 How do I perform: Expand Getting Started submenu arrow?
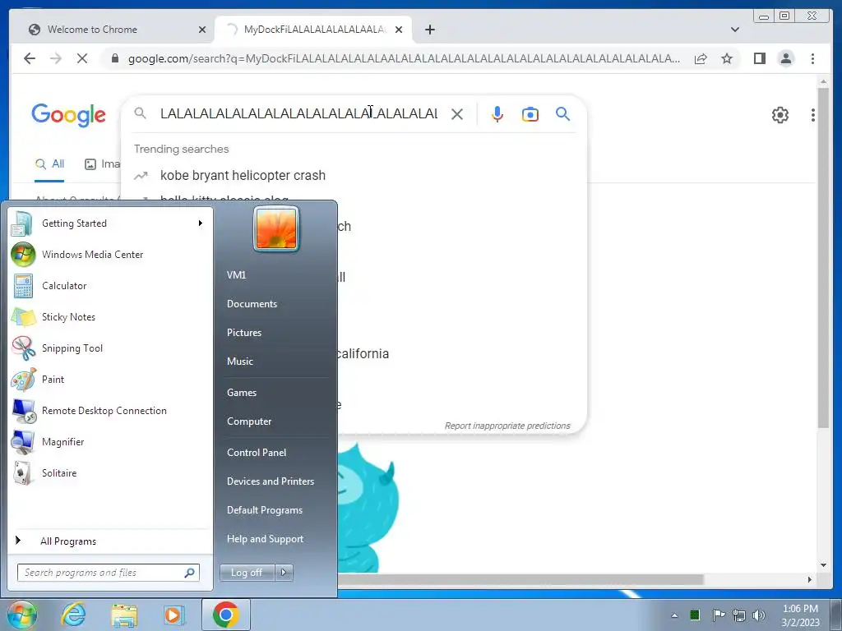coord(201,223)
